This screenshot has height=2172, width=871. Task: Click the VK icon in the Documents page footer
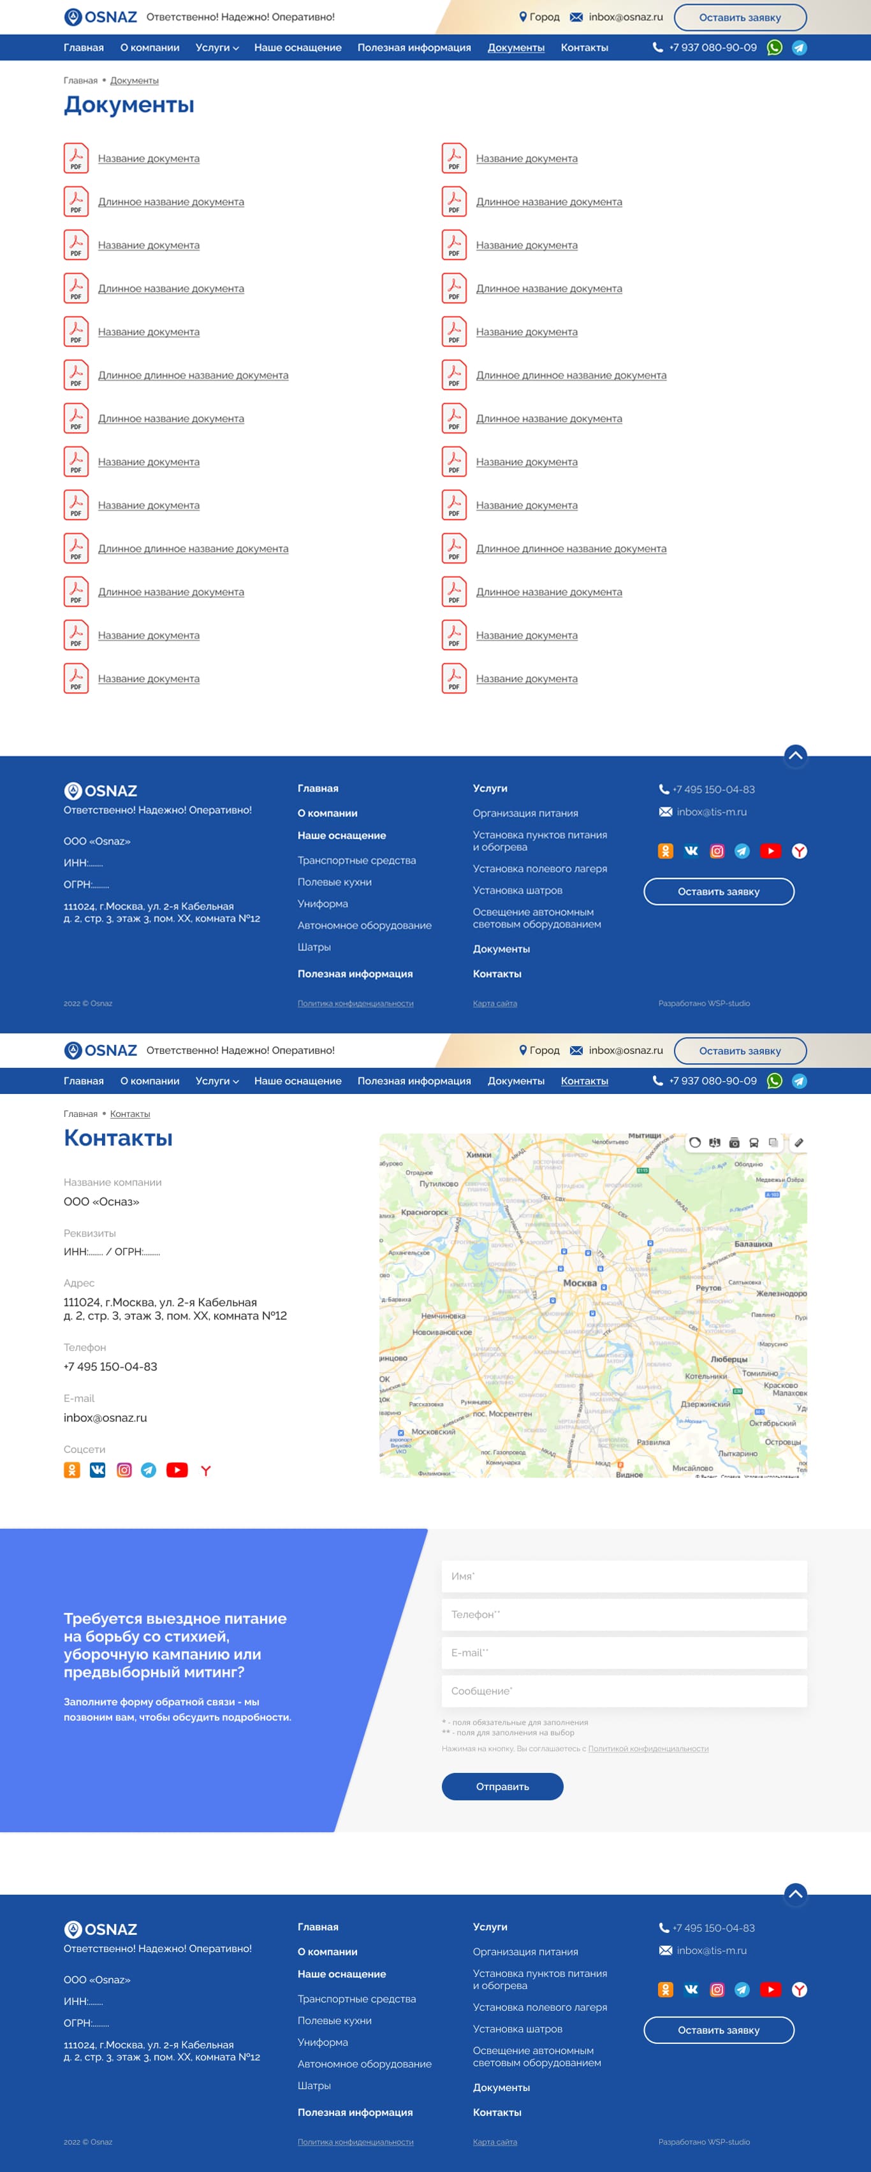691,850
